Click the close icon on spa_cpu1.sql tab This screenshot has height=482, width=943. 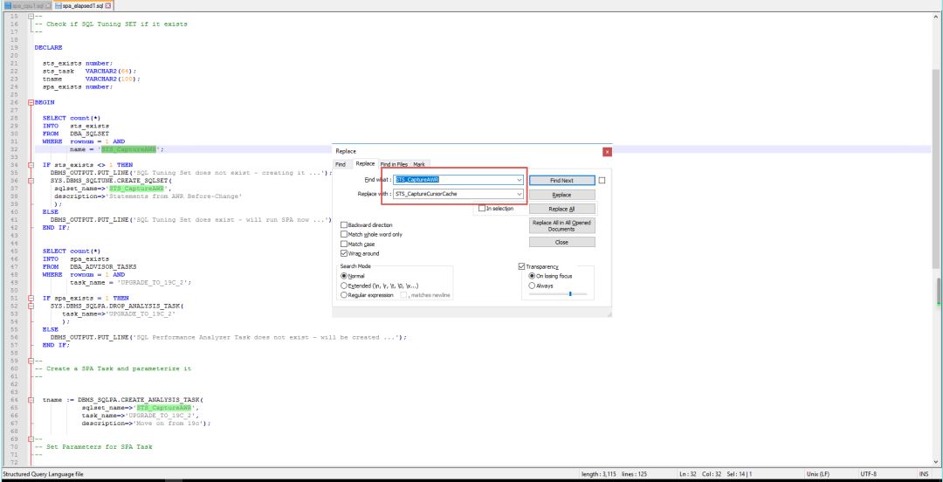46,5
